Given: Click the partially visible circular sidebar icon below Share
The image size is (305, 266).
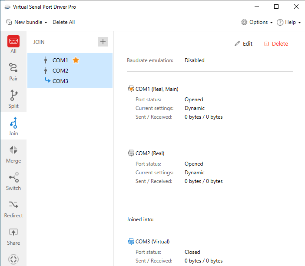Looking at the screenshot, I should [x=13, y=259].
